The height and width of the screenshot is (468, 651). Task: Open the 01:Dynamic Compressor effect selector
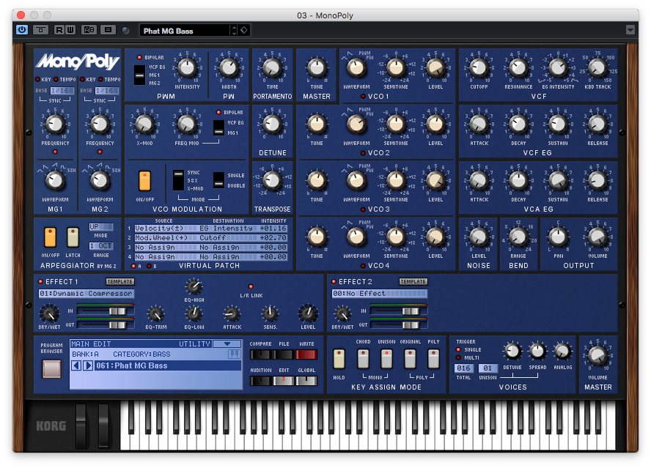click(x=86, y=294)
